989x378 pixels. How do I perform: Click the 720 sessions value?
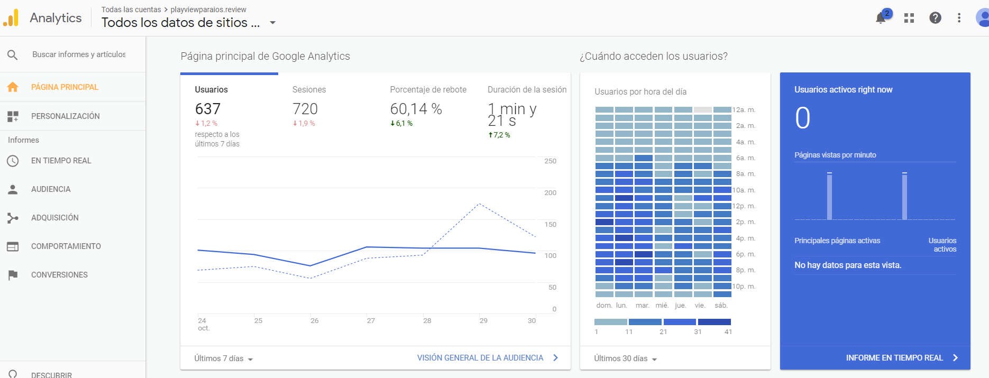(305, 109)
